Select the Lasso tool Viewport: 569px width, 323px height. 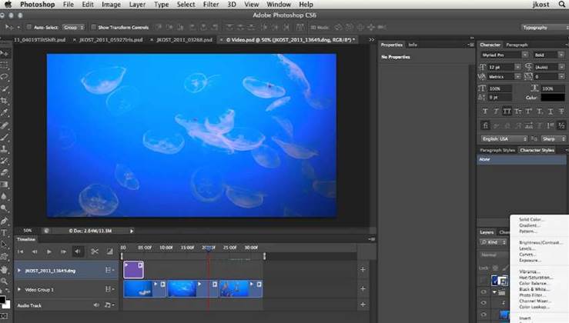(5, 77)
